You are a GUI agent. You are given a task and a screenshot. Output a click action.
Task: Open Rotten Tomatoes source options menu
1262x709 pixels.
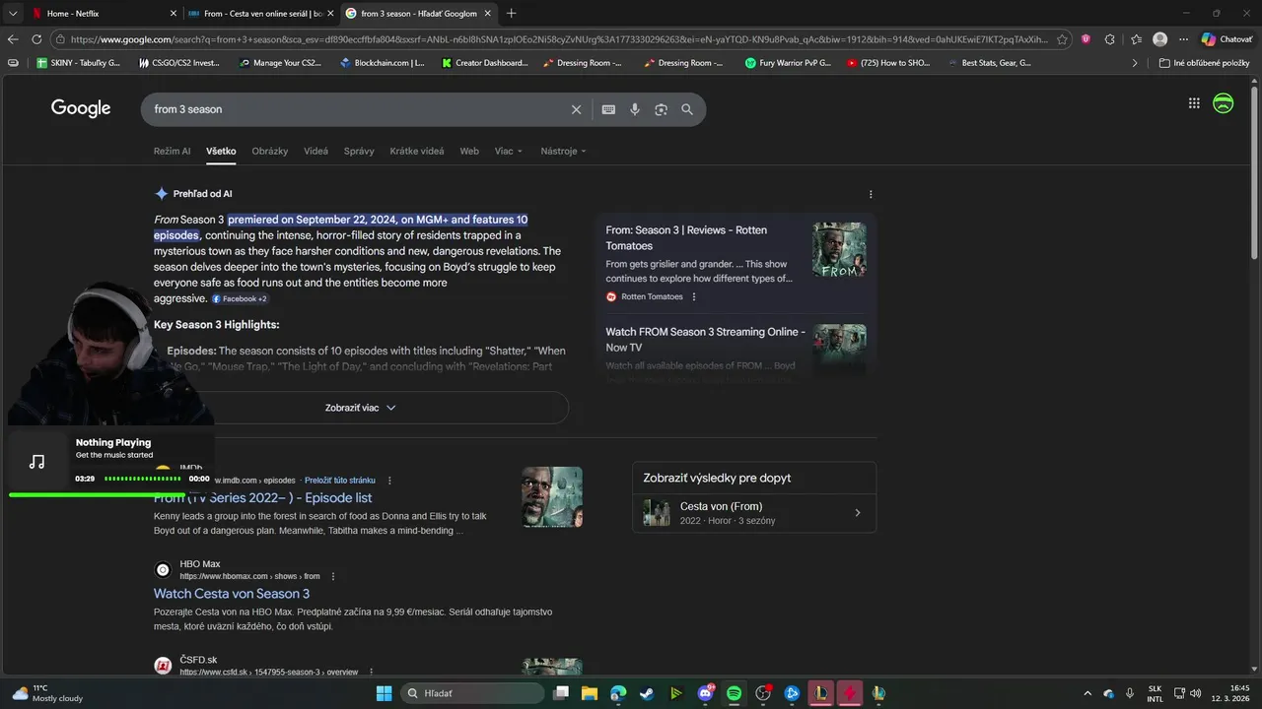pyautogui.click(x=694, y=296)
